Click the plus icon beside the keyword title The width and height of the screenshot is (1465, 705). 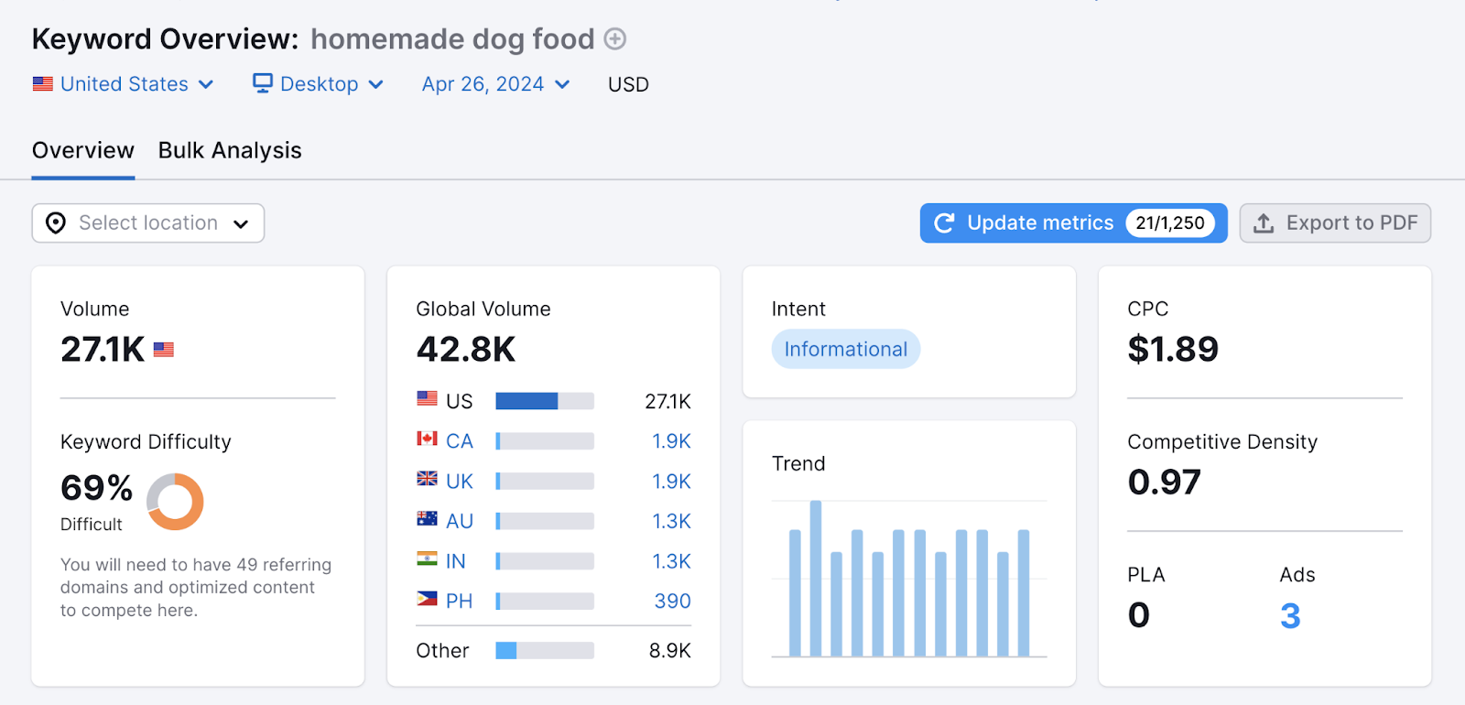[x=614, y=38]
